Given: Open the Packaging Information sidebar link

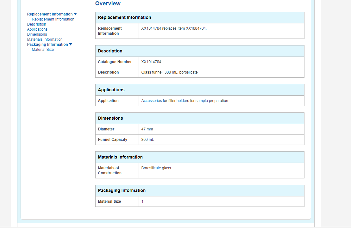Looking at the screenshot, I should click(47, 45).
